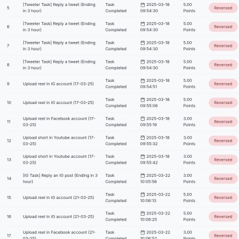This screenshot has height=239, width=239.
Task: Click the Reversed badge in row 8
Action: 223,65
